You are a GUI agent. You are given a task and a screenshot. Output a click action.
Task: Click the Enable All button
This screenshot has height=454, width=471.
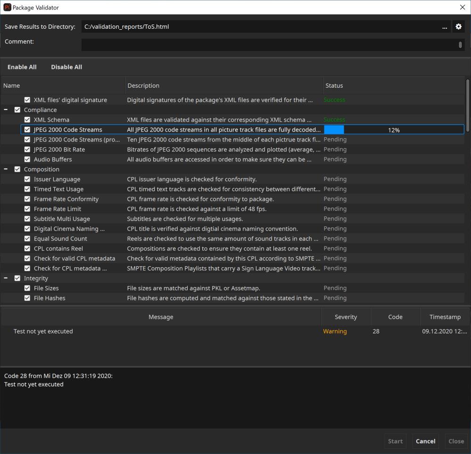tap(22, 67)
